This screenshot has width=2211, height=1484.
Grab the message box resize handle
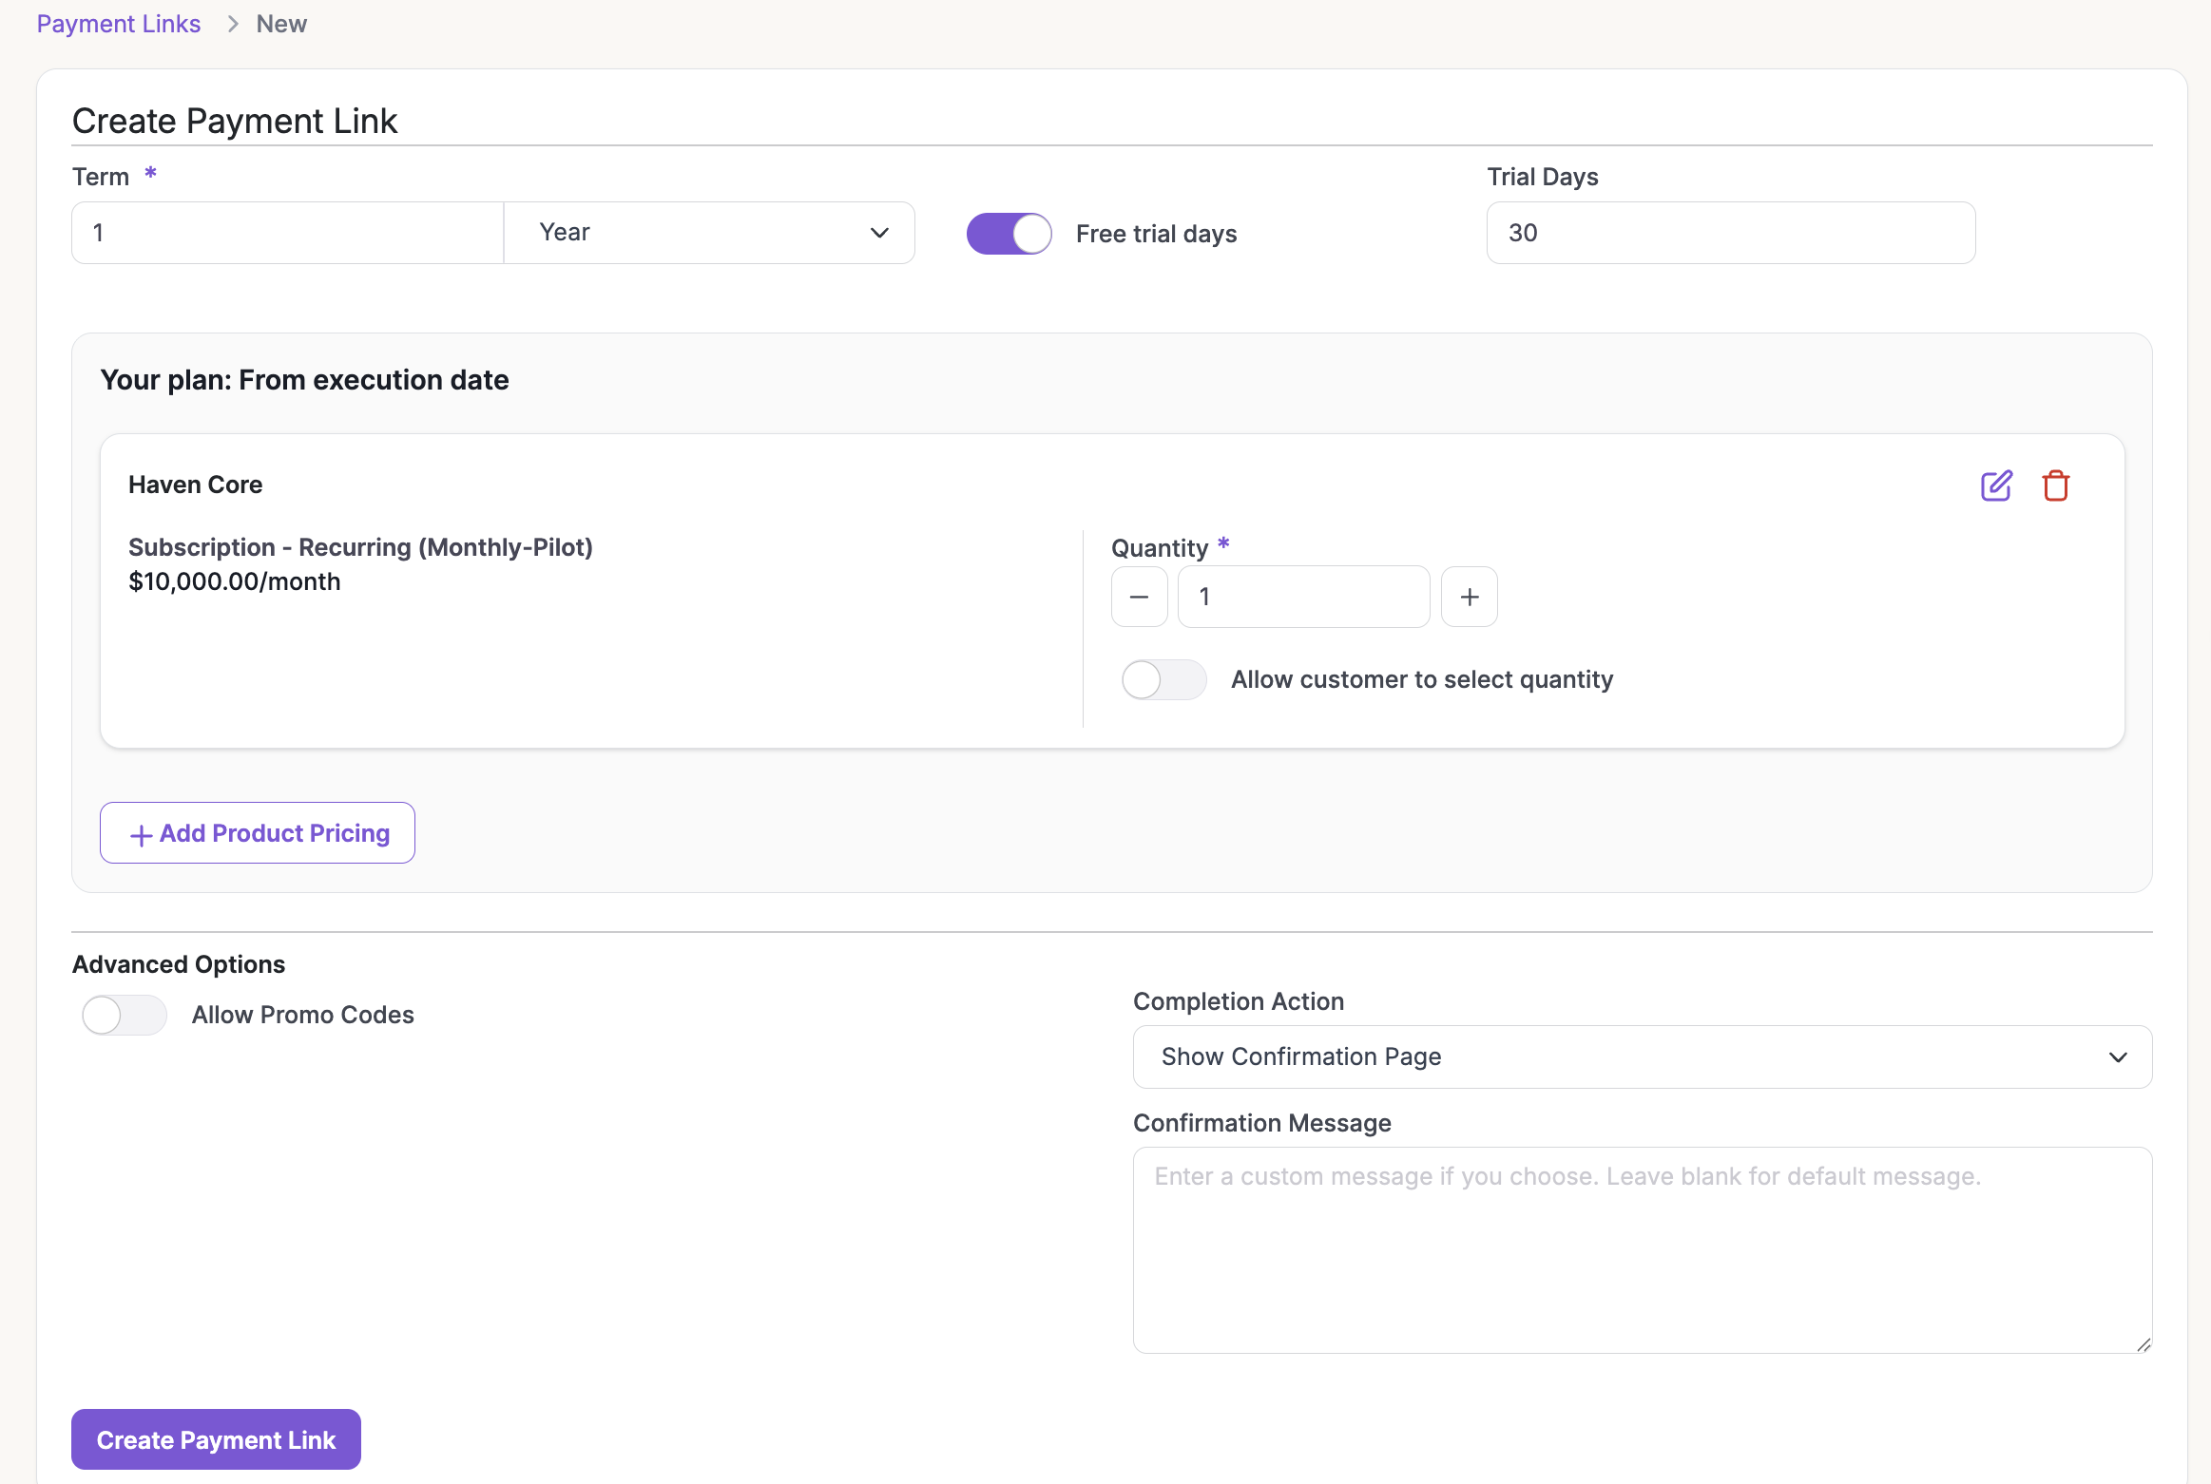pos(2143,1344)
